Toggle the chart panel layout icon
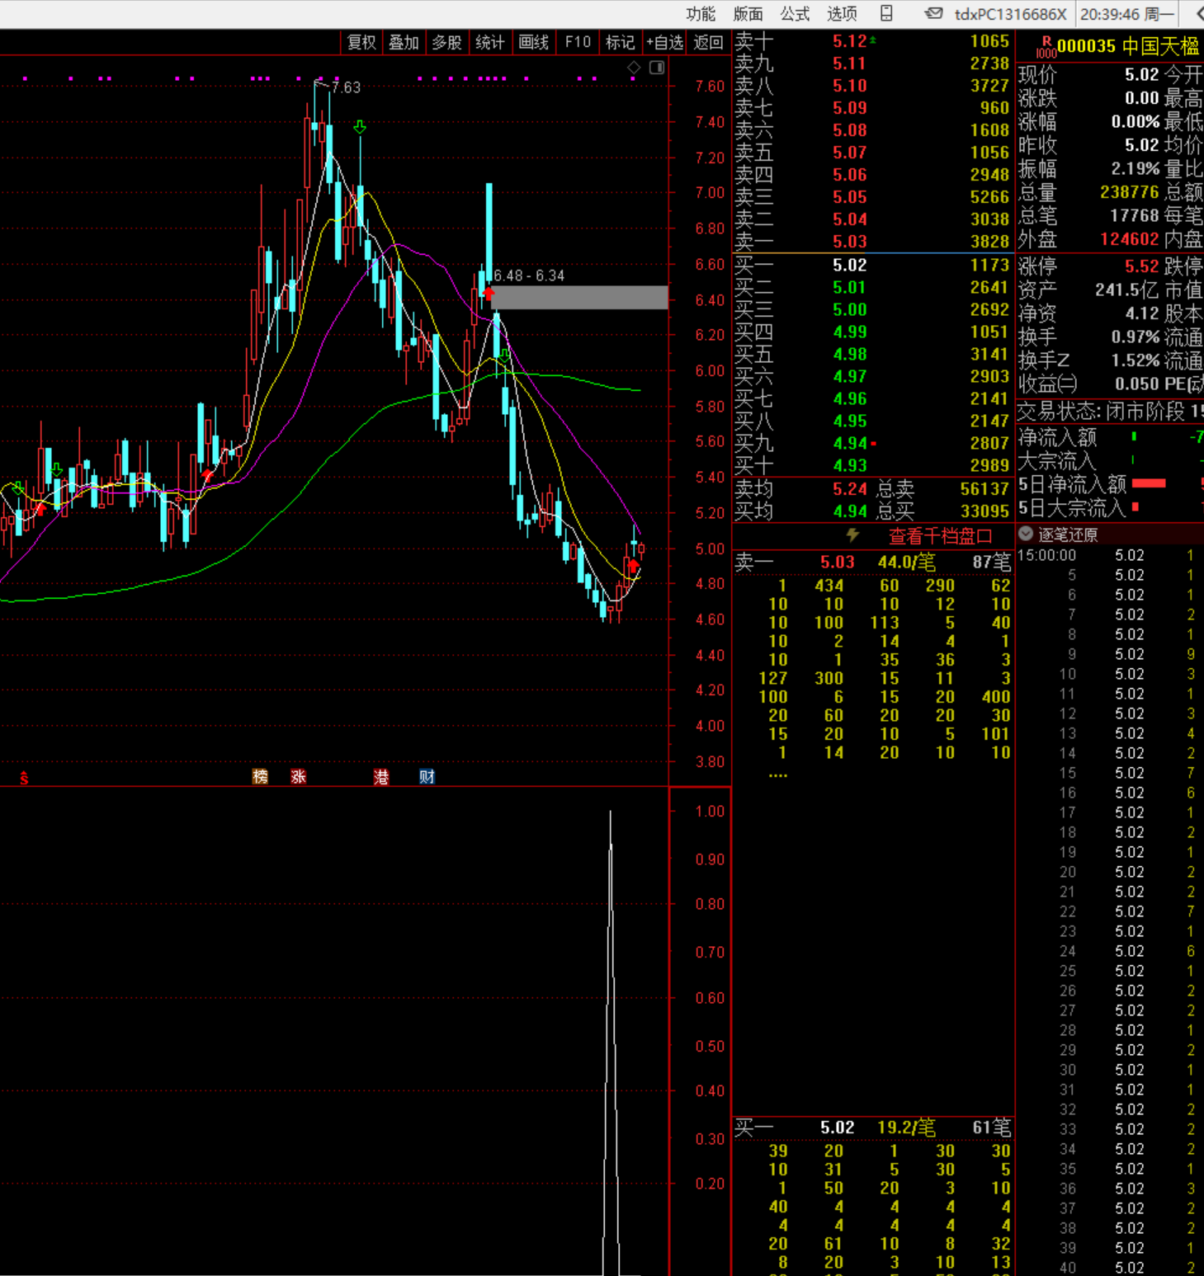This screenshot has width=1204, height=1276. coord(657,68)
